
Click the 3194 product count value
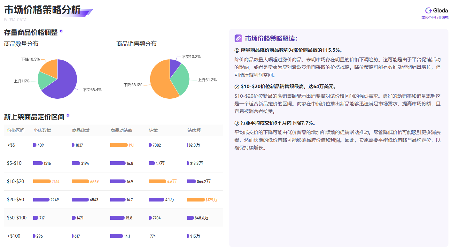pyautogui.click(x=85, y=163)
